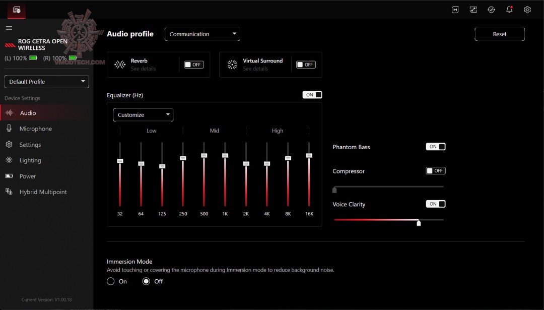544x310 pixels.
Task: Select Immersion Mode On radio button
Action: pos(111,281)
